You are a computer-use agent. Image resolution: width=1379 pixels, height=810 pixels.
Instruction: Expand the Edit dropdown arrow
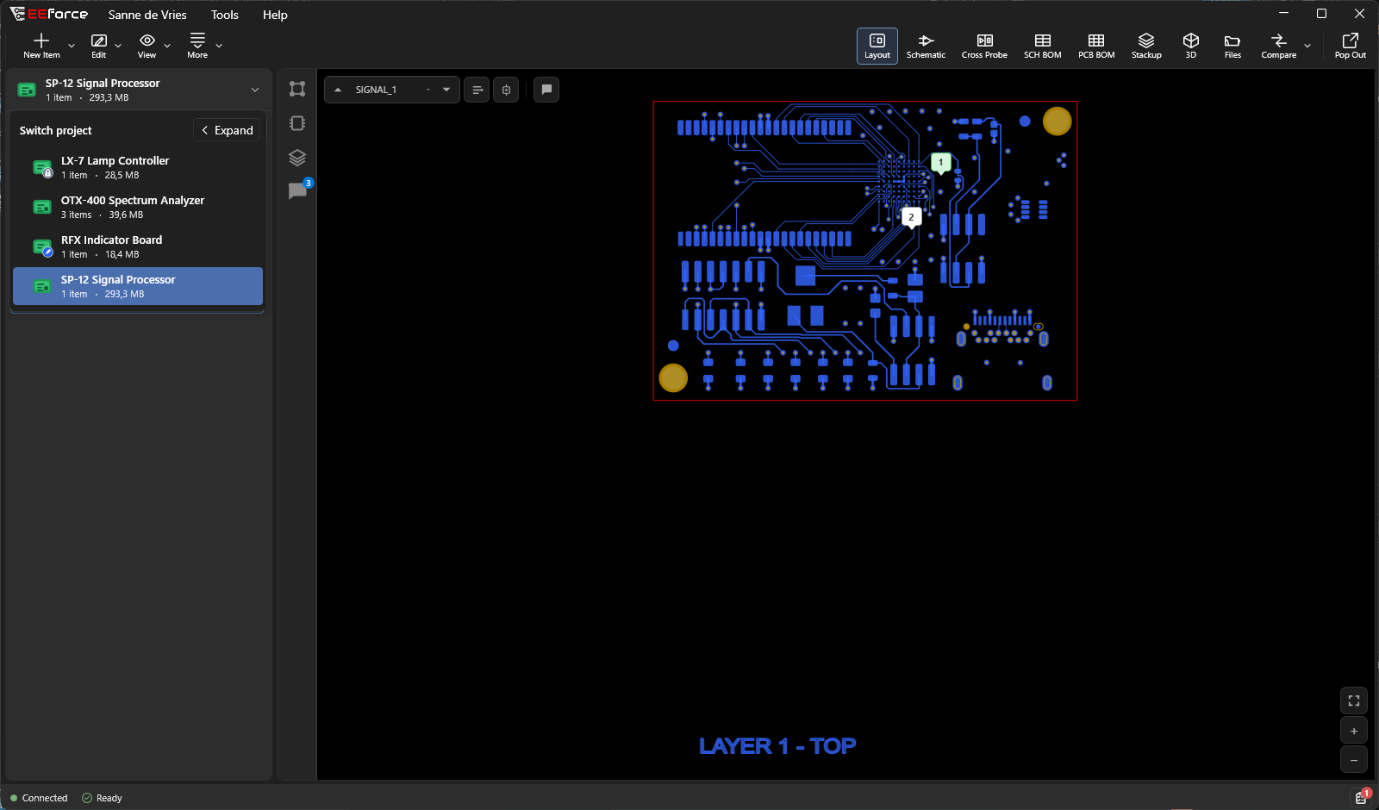(x=118, y=46)
